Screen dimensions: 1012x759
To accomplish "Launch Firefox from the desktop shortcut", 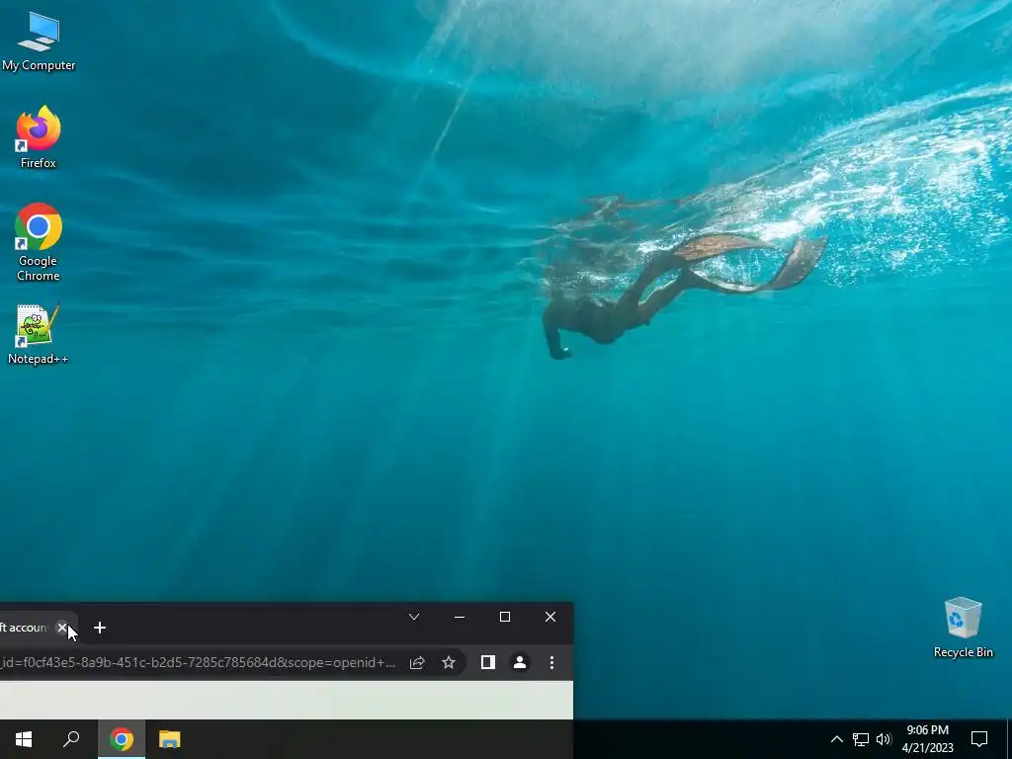I will click(39, 136).
